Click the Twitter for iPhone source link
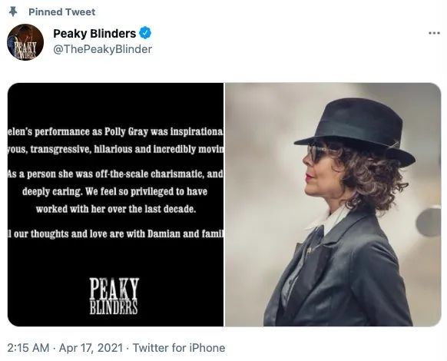 click(x=179, y=348)
